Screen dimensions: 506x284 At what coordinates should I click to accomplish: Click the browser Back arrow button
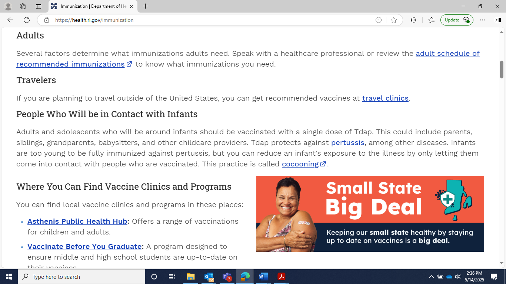(x=10, y=20)
